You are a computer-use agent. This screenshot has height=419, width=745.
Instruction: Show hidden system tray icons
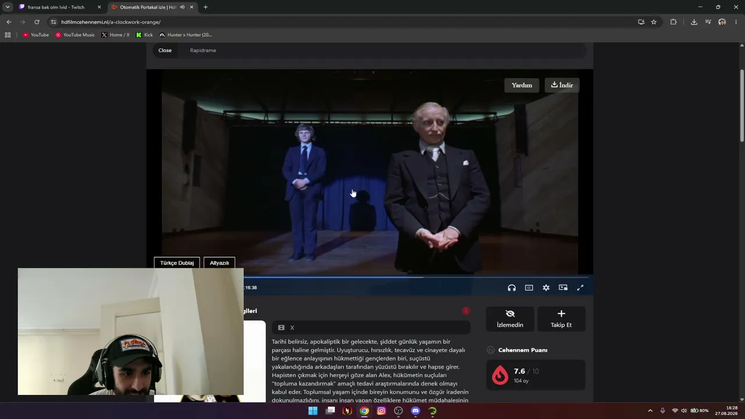[650, 411]
